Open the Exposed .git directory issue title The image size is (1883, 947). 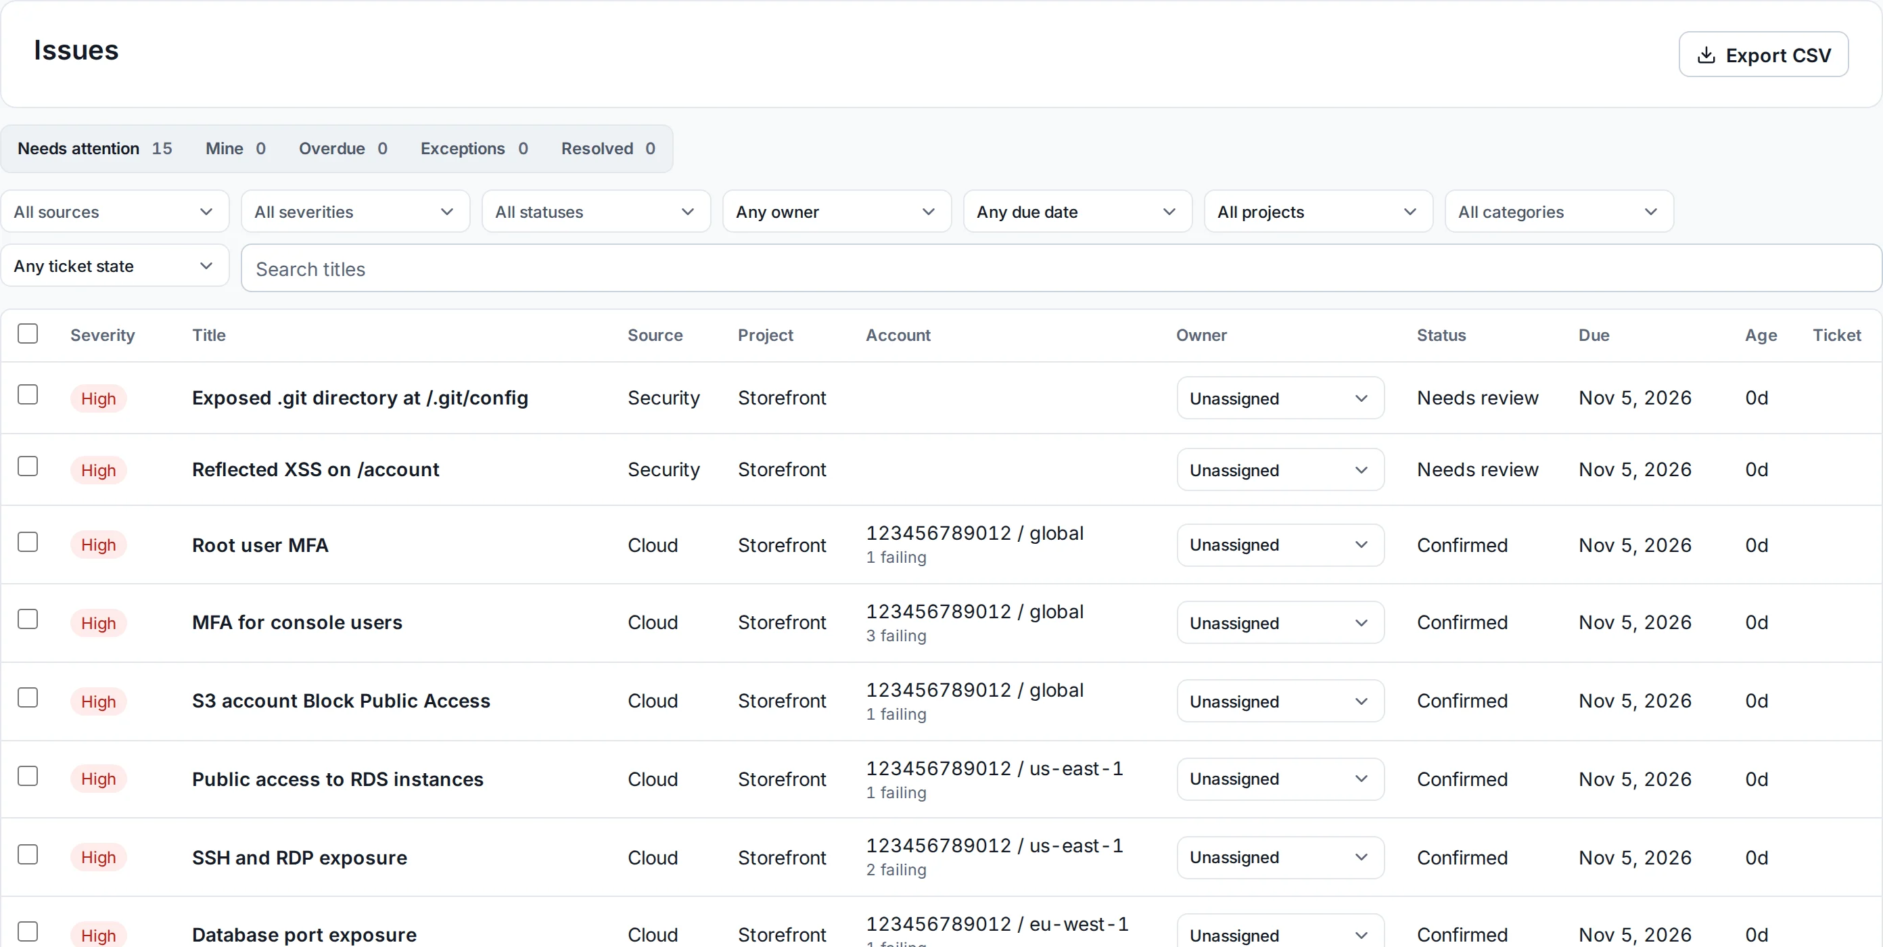[x=360, y=398]
